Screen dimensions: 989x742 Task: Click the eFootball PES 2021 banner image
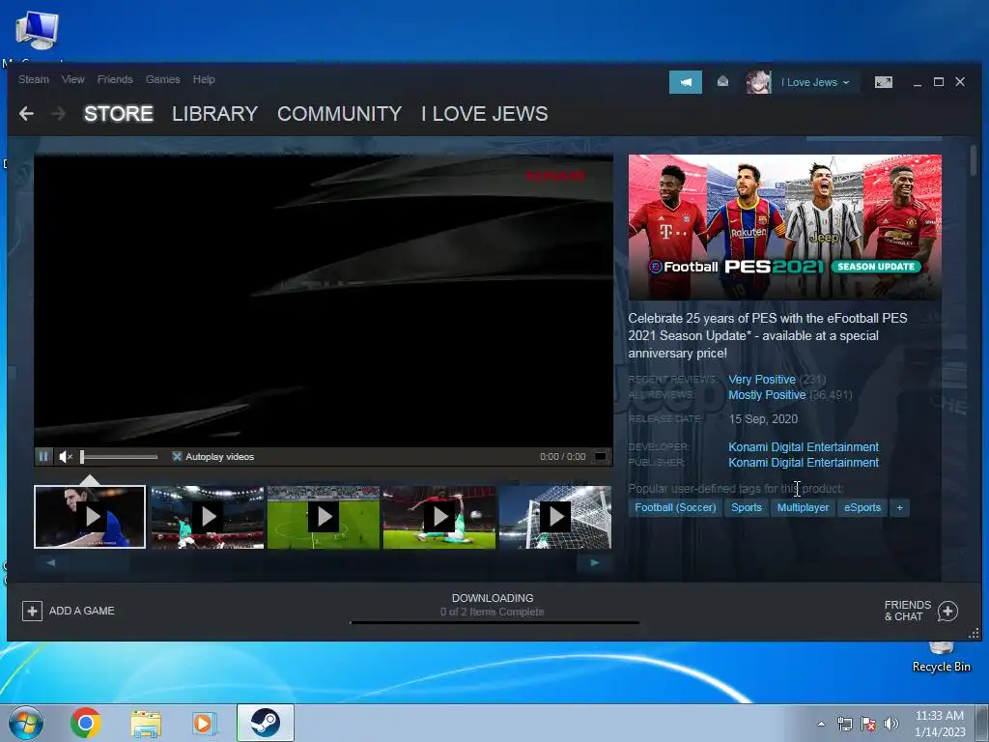(784, 227)
